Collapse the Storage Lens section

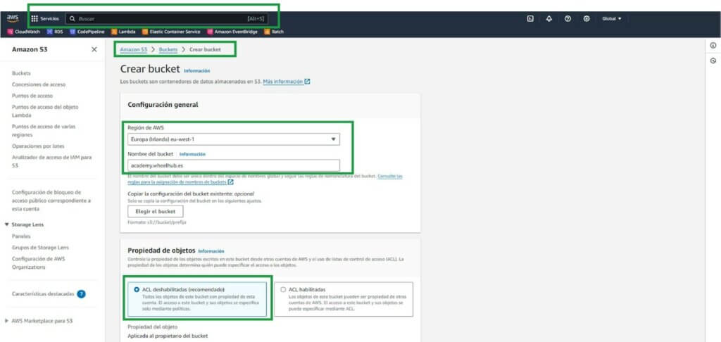pyautogui.click(x=7, y=224)
